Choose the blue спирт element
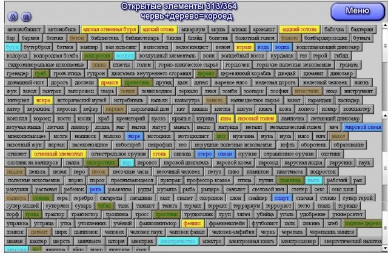 (x=281, y=198)
